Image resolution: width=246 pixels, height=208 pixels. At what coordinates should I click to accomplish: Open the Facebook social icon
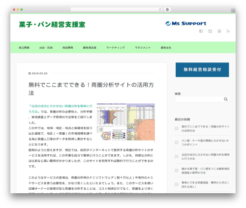(x=201, y=31)
